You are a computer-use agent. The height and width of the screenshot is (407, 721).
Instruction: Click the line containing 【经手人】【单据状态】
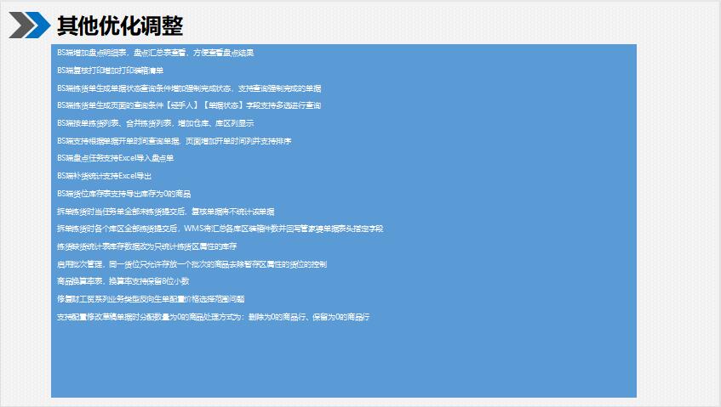coord(189,105)
